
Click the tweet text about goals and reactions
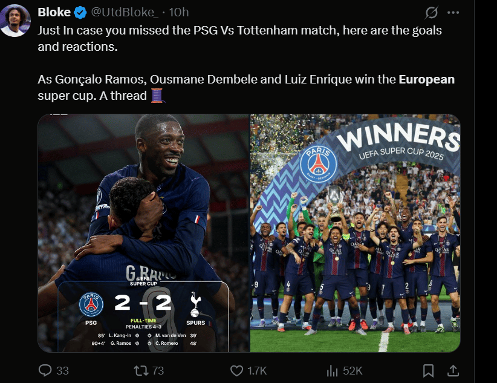tap(239, 38)
